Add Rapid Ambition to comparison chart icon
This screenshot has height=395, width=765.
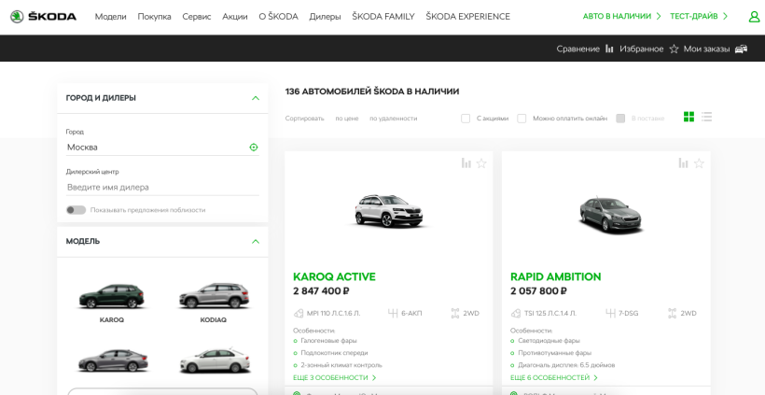tap(683, 163)
